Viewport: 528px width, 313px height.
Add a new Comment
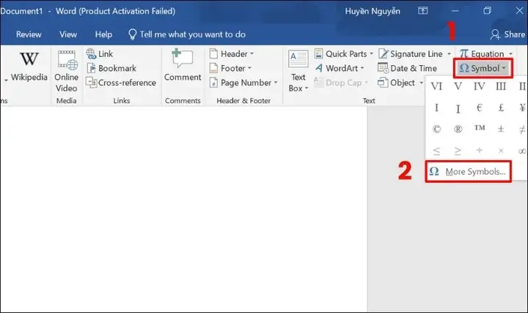tap(182, 66)
